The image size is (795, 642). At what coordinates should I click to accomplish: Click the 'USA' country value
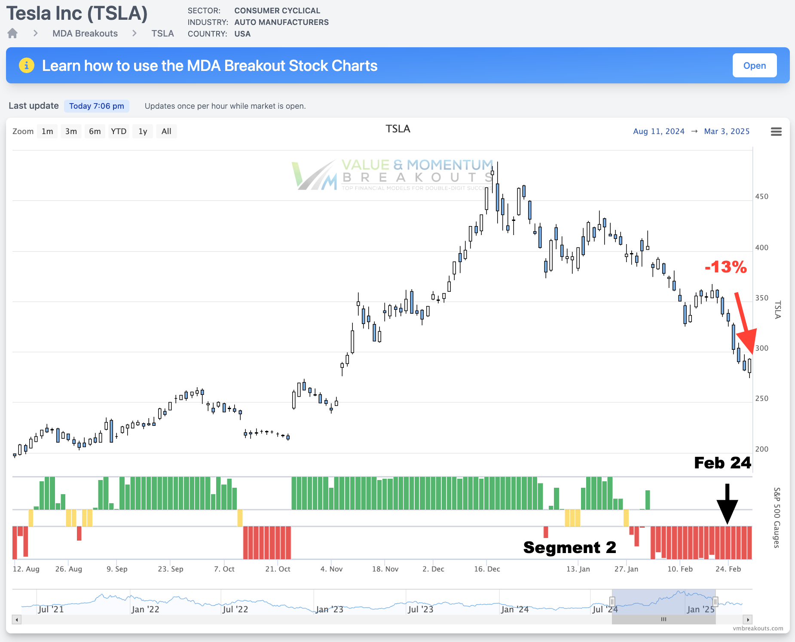(x=242, y=34)
